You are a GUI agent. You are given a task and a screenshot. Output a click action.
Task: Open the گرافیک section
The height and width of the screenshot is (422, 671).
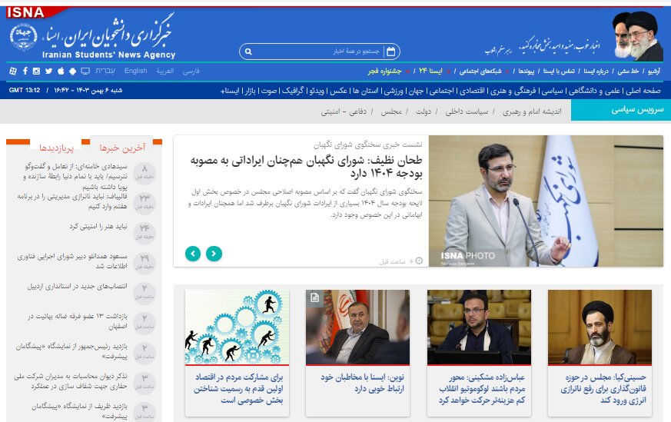[x=293, y=91]
